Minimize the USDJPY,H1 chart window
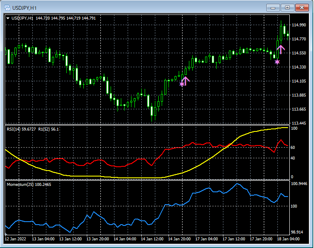 [x=273, y=8]
